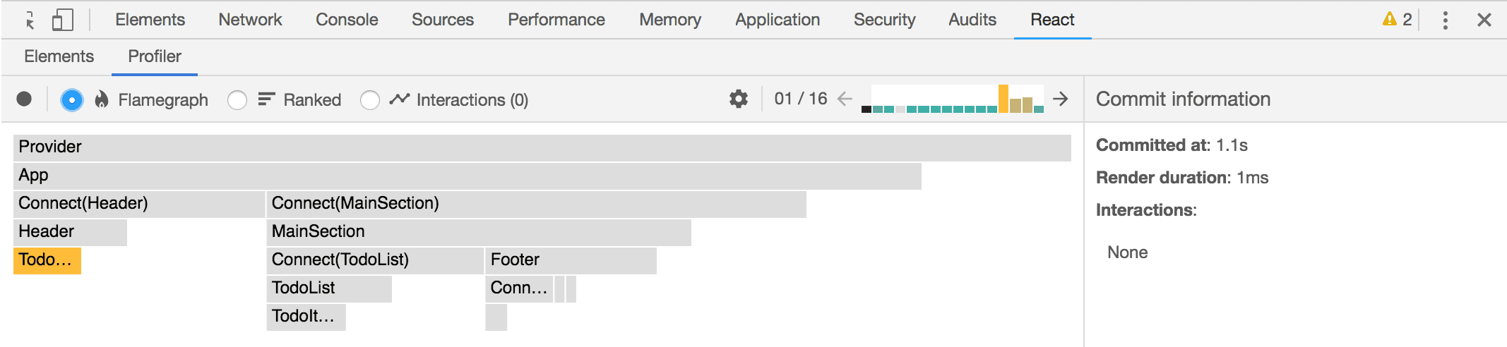Open the profiler settings gear

click(x=739, y=99)
